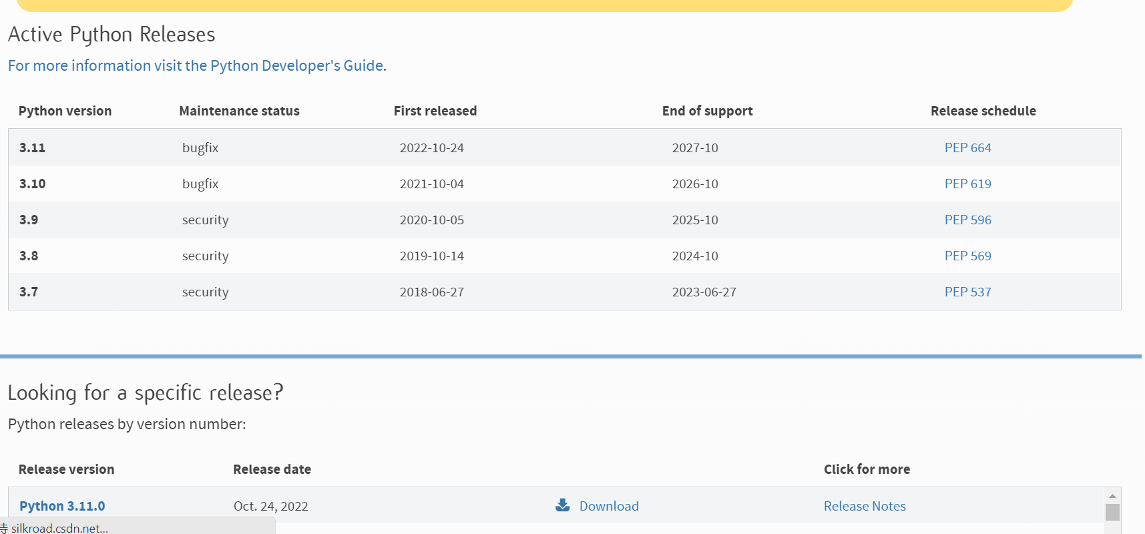
Task: Follow the PEP 569 link
Action: (967, 256)
